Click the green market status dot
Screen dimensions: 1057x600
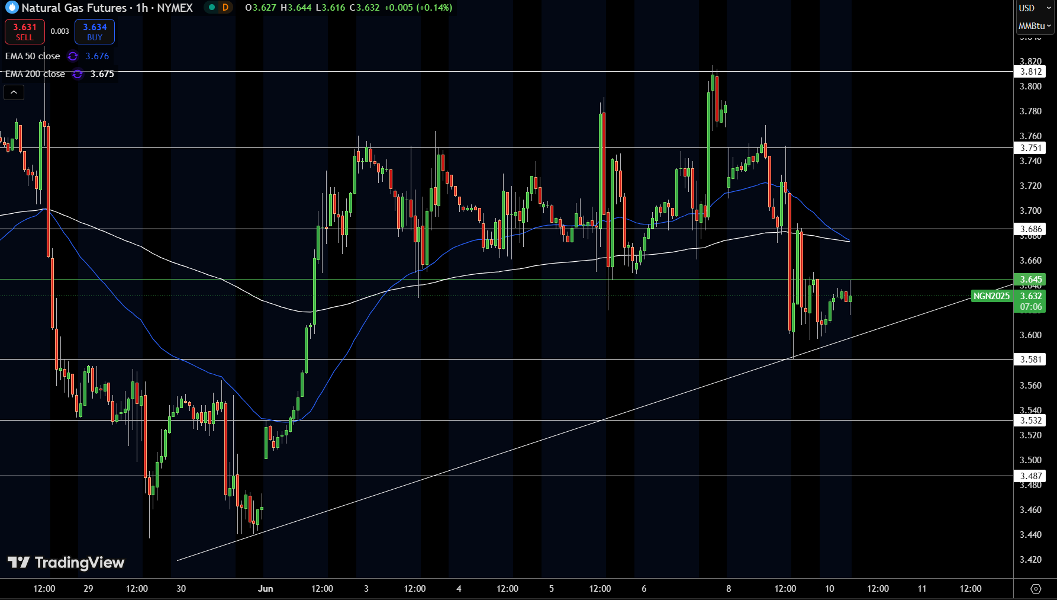tap(212, 8)
